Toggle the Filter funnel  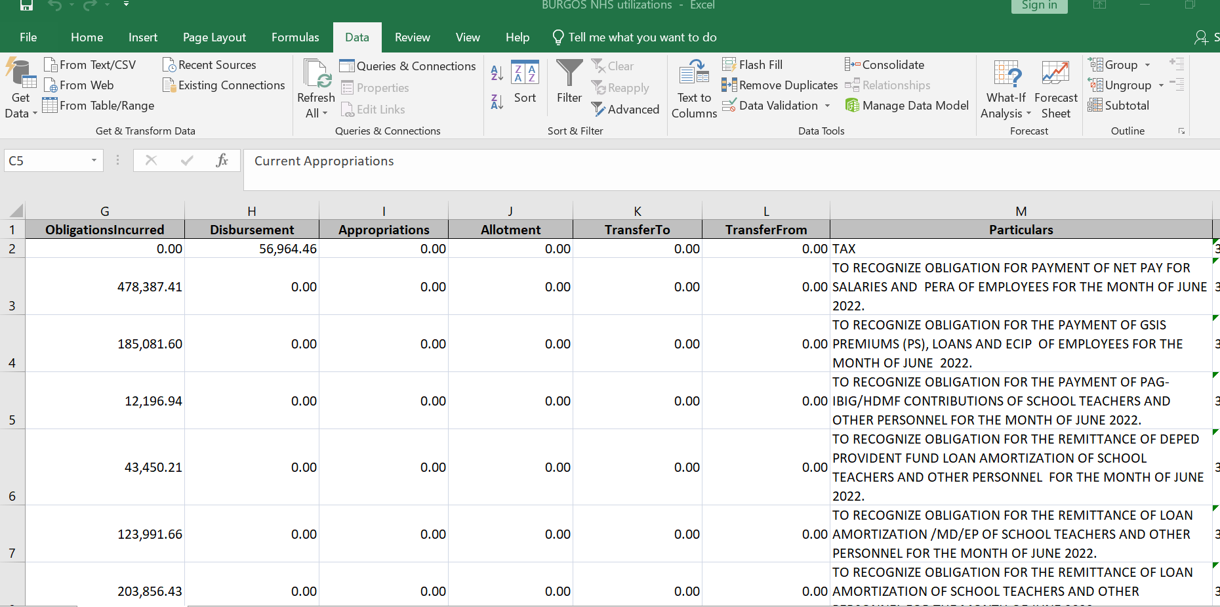569,82
